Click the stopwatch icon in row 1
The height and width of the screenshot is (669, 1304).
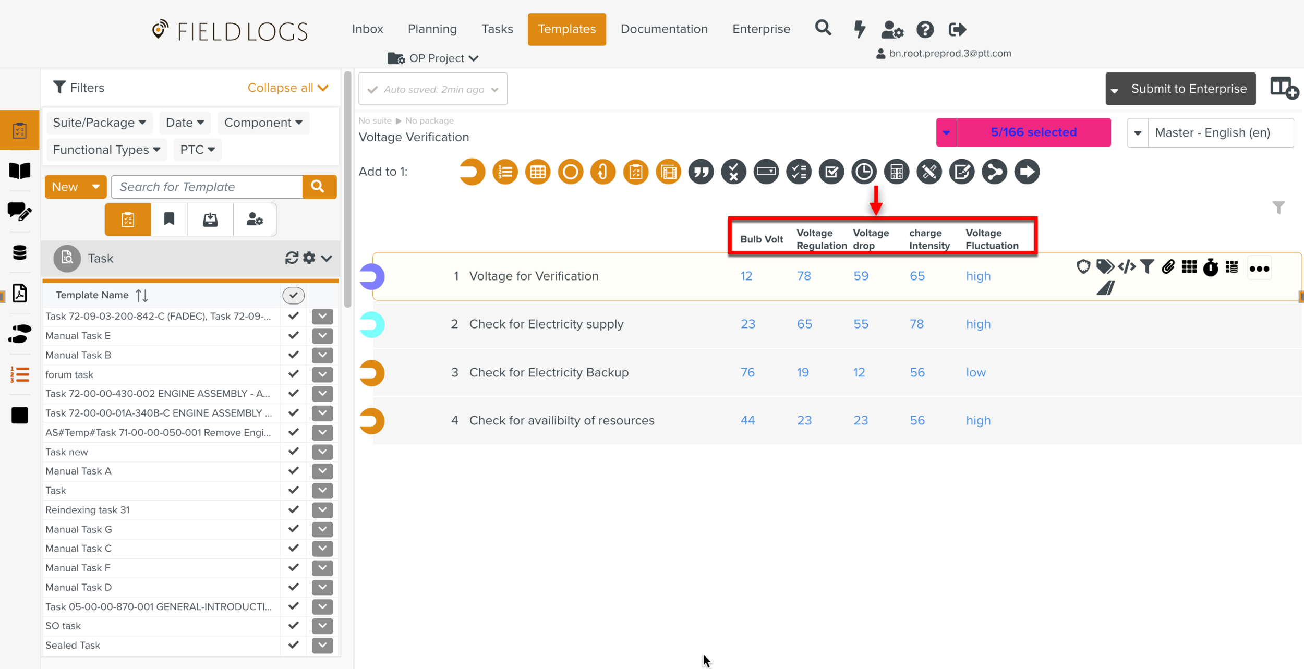[x=1210, y=267]
